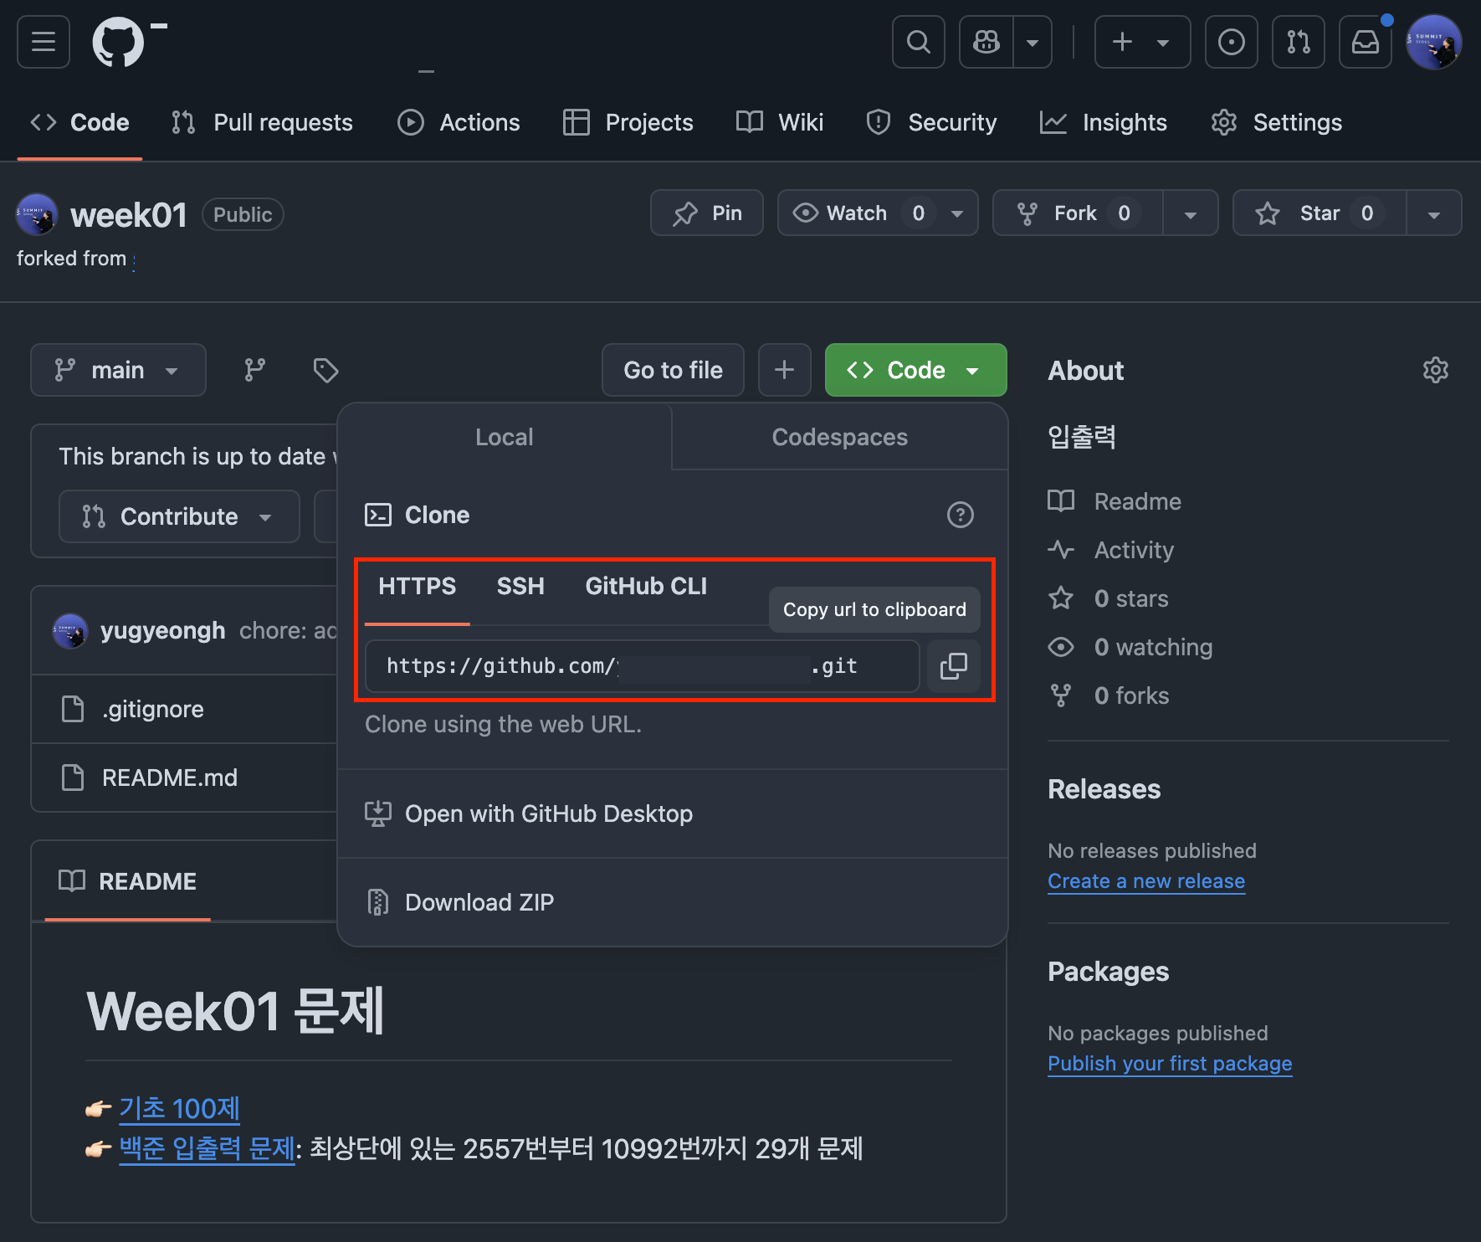
Task: Switch to the Insights tab
Action: coord(1103,122)
